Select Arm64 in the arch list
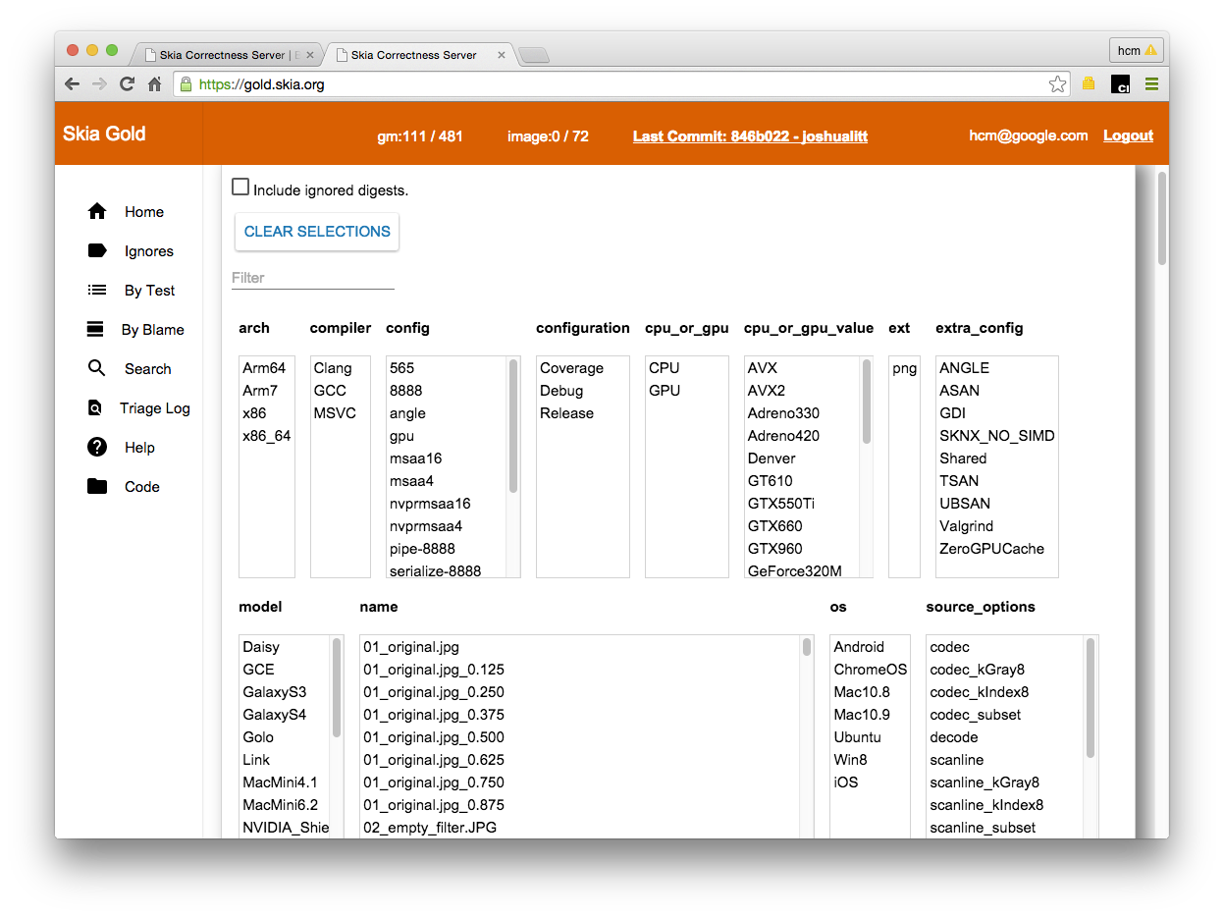This screenshot has height=917, width=1224. tap(265, 368)
